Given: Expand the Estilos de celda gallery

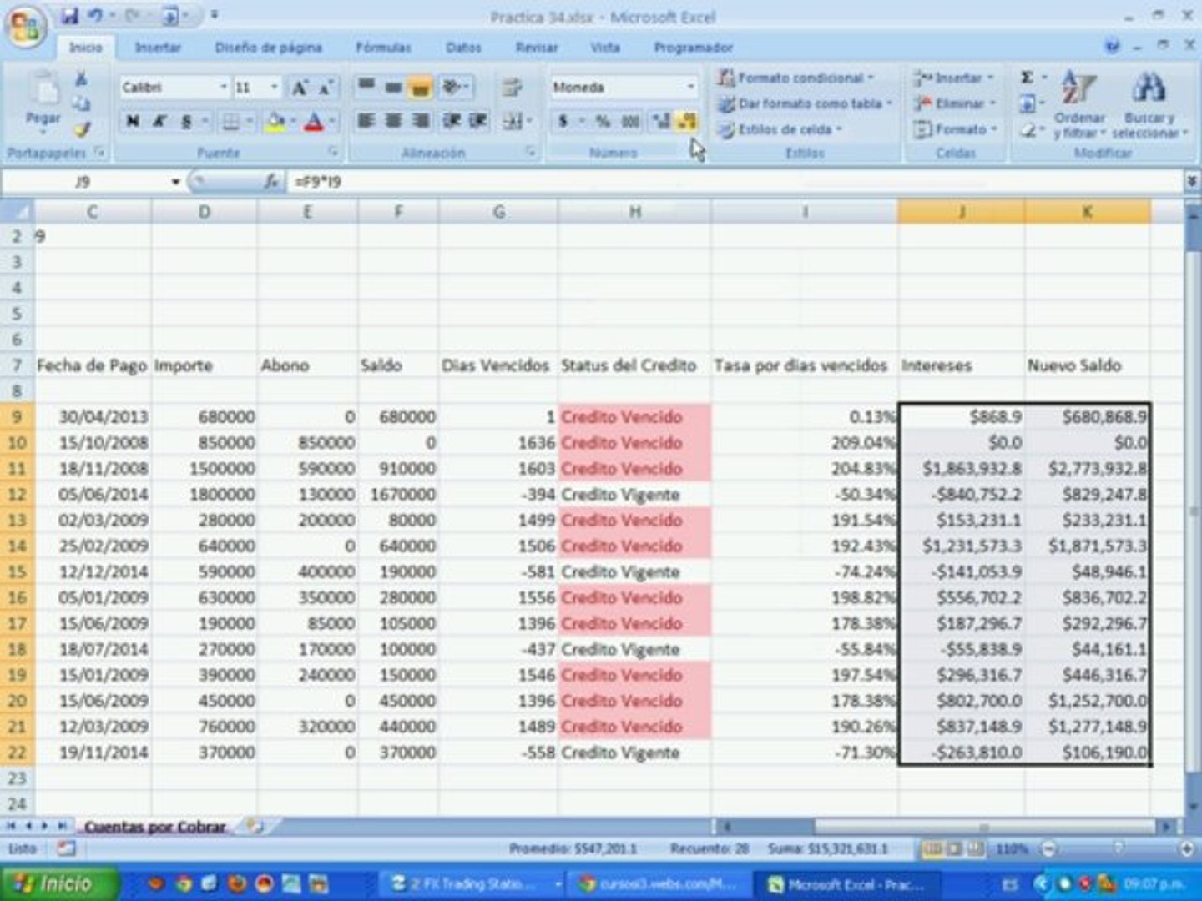Looking at the screenshot, I should pyautogui.click(x=780, y=129).
